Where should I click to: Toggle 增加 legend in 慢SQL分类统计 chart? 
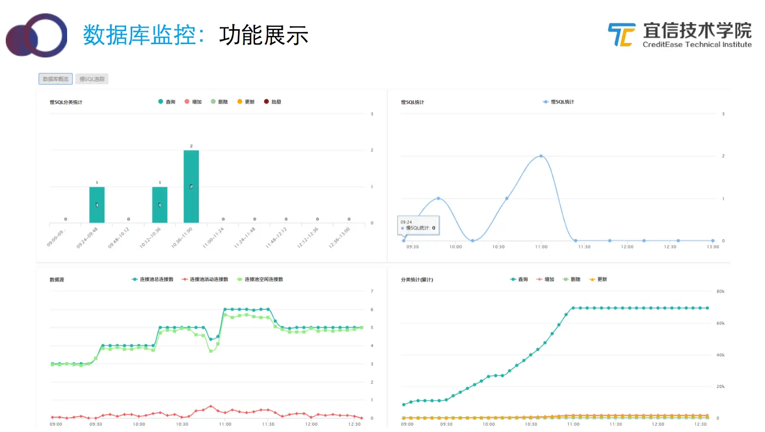(193, 102)
